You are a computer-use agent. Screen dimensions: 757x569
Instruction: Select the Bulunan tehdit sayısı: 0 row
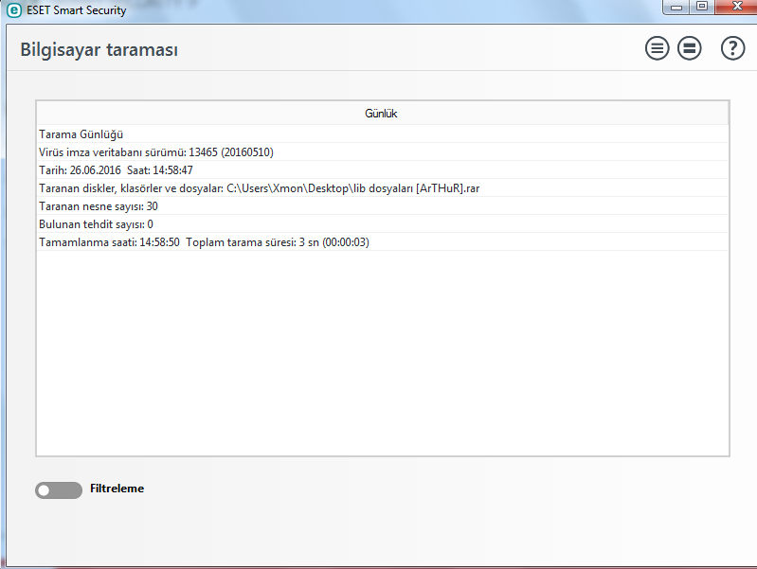[x=96, y=224]
